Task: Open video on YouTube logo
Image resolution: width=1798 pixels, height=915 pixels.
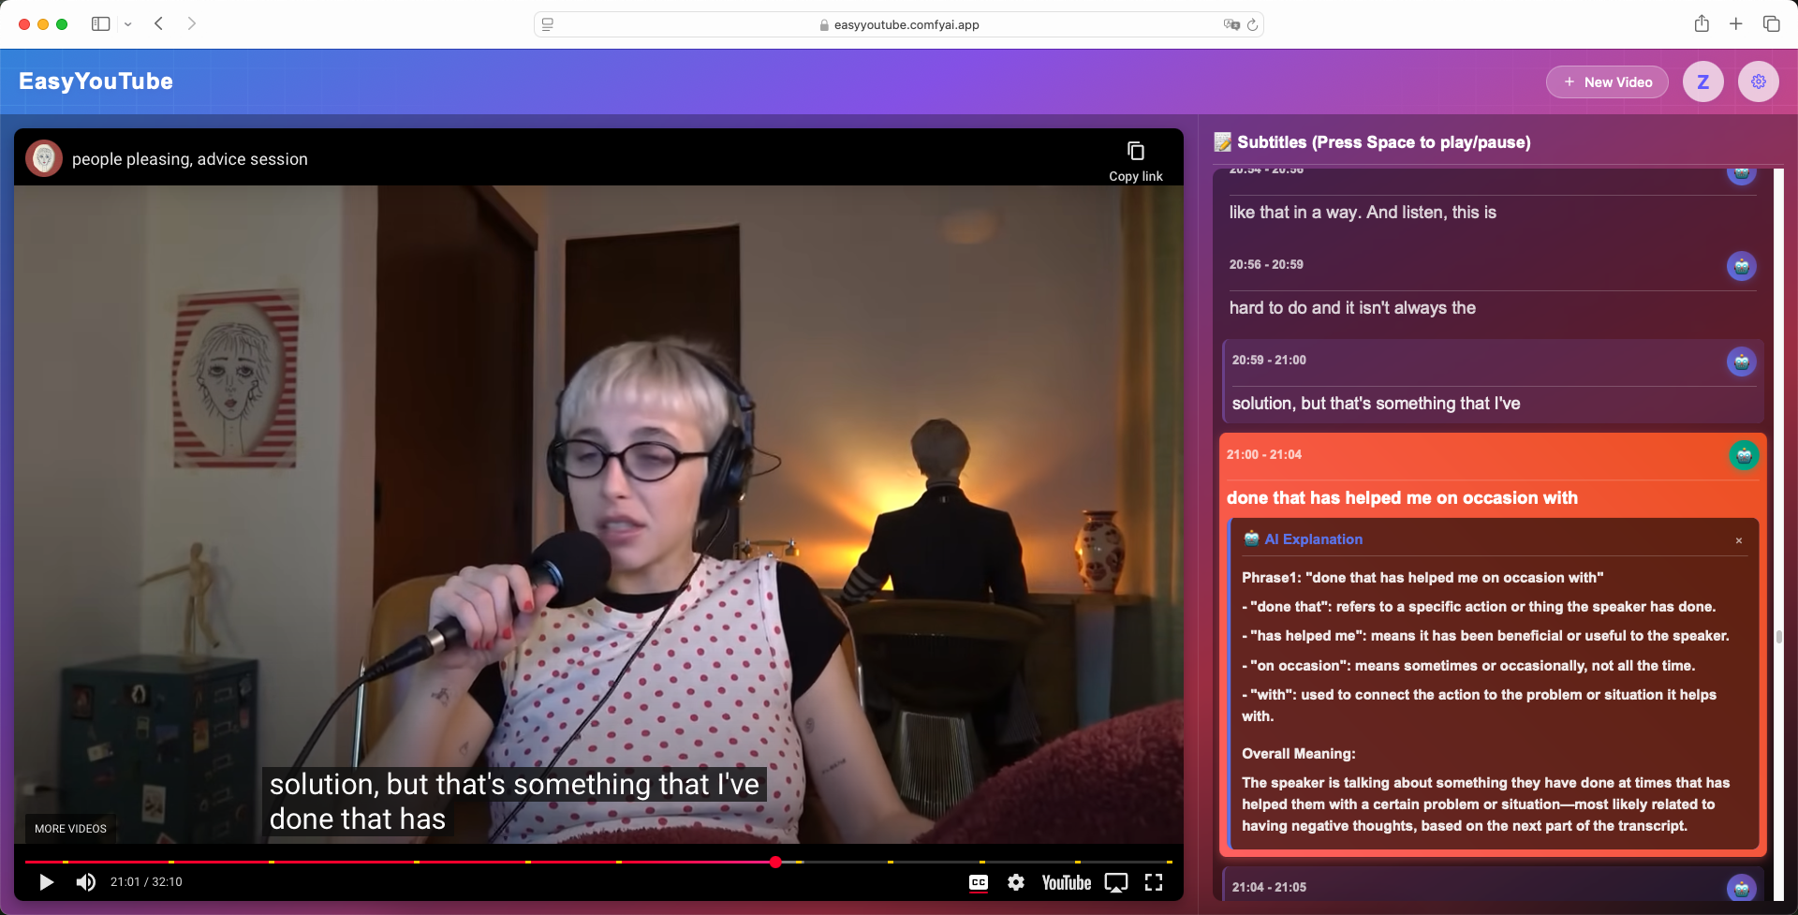Action: (1067, 882)
